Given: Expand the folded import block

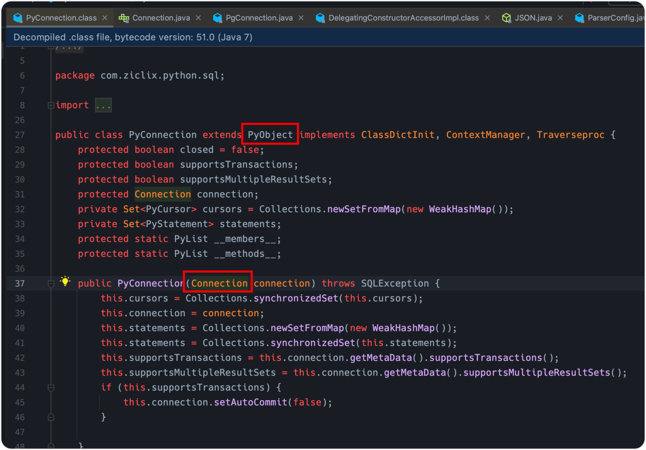Looking at the screenshot, I should tap(51, 105).
